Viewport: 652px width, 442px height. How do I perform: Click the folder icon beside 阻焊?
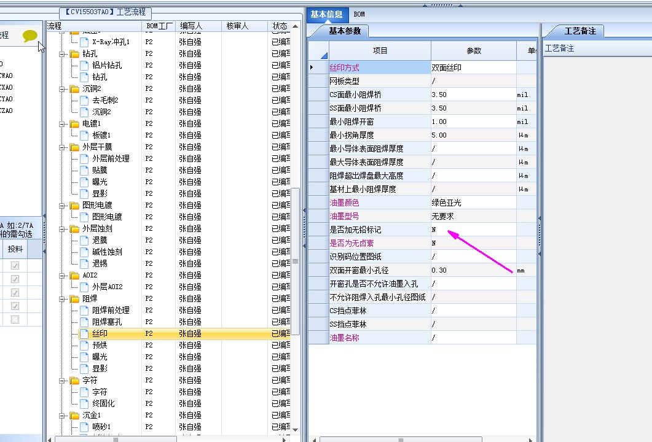[75, 299]
